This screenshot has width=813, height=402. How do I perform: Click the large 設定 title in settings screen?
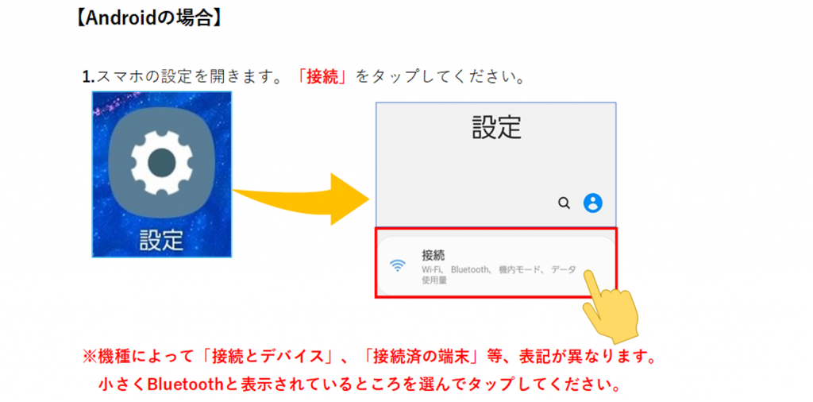(496, 128)
